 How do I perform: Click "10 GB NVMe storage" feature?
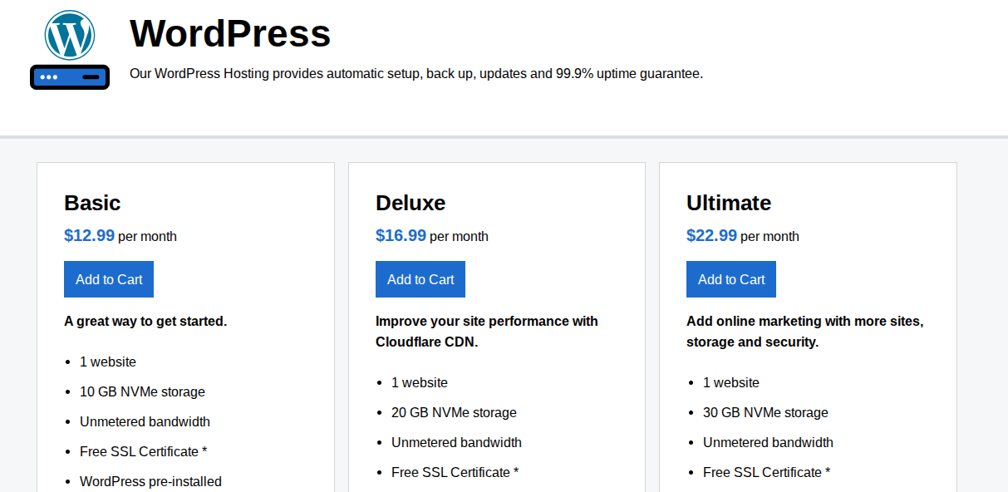click(142, 391)
